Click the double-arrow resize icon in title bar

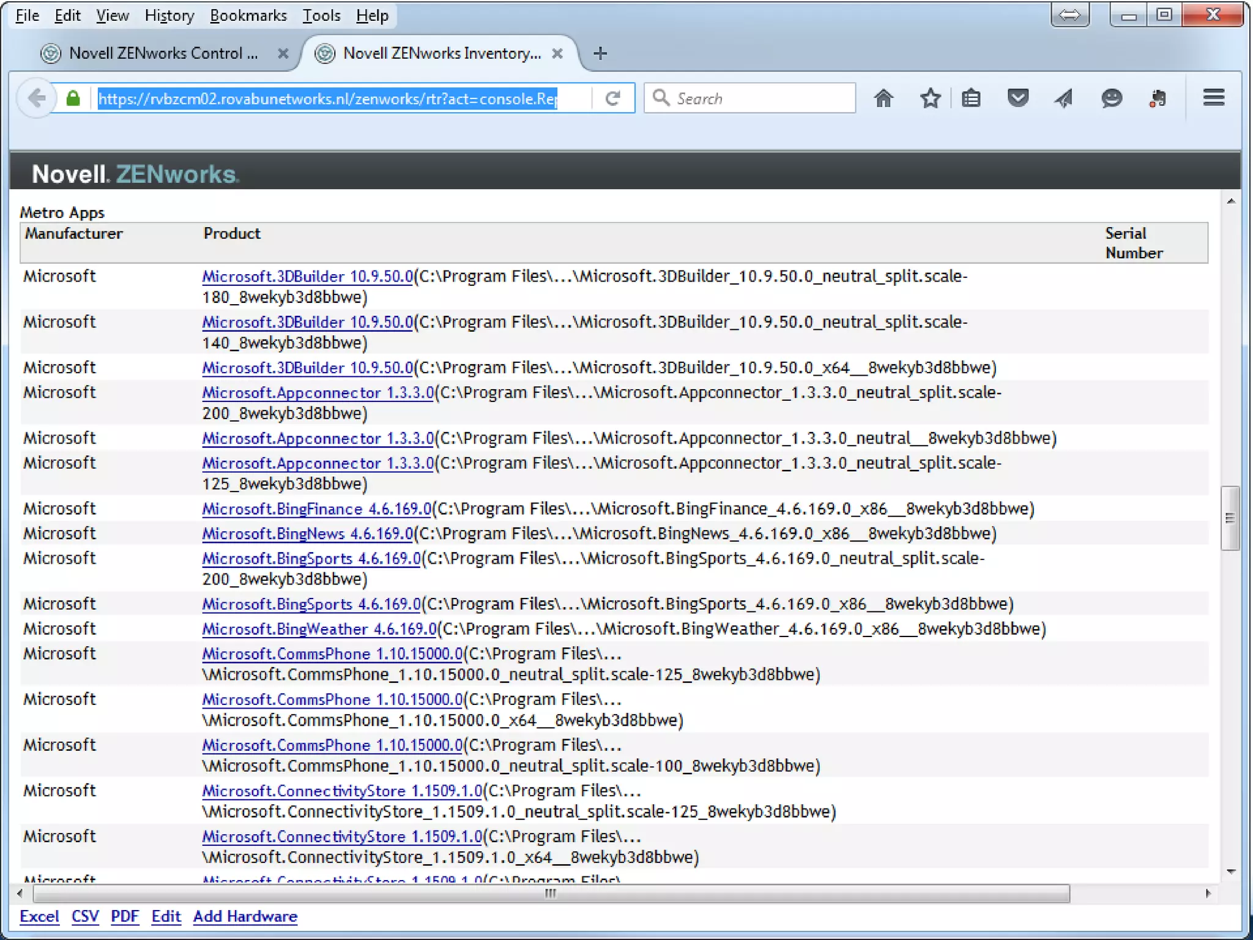click(1069, 15)
